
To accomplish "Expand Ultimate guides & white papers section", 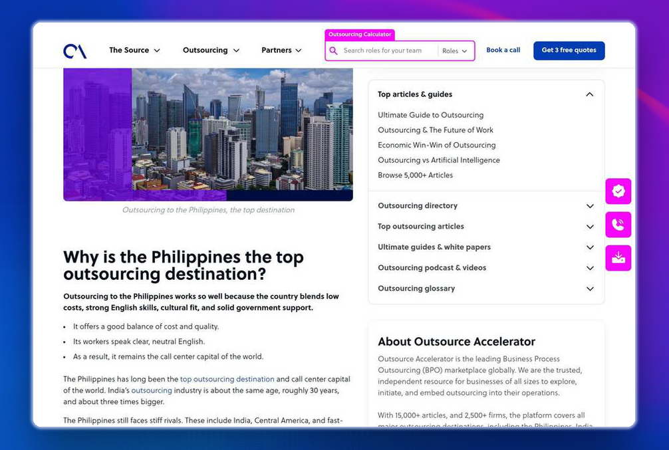I will pos(485,247).
